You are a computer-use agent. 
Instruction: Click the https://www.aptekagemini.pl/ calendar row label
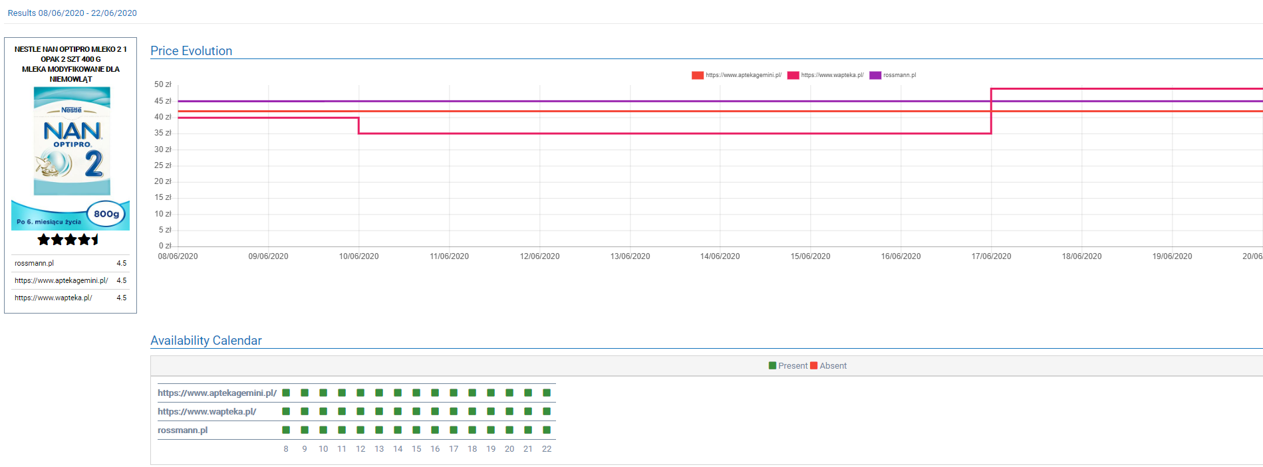pos(217,393)
